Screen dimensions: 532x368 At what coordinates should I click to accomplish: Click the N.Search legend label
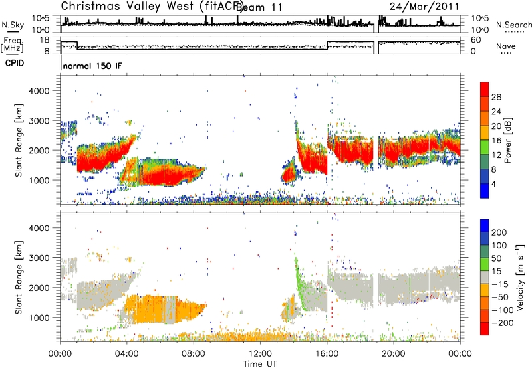pyautogui.click(x=513, y=25)
